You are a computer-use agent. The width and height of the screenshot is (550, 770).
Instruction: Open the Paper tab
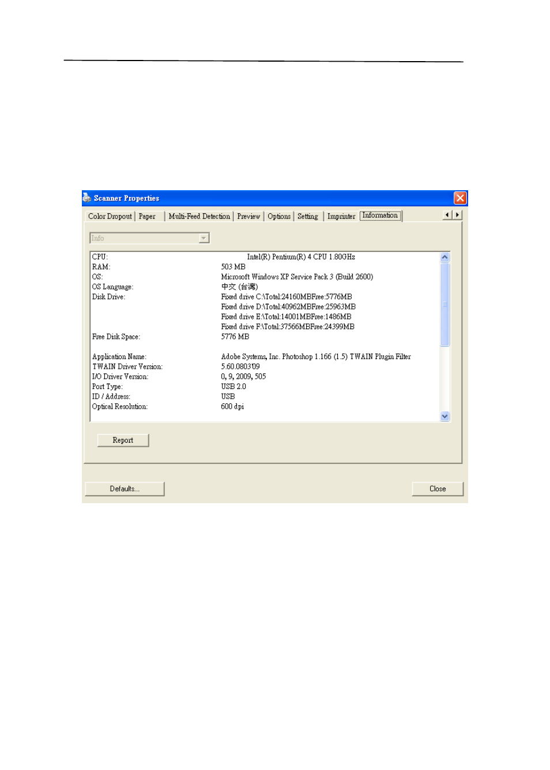(147, 217)
